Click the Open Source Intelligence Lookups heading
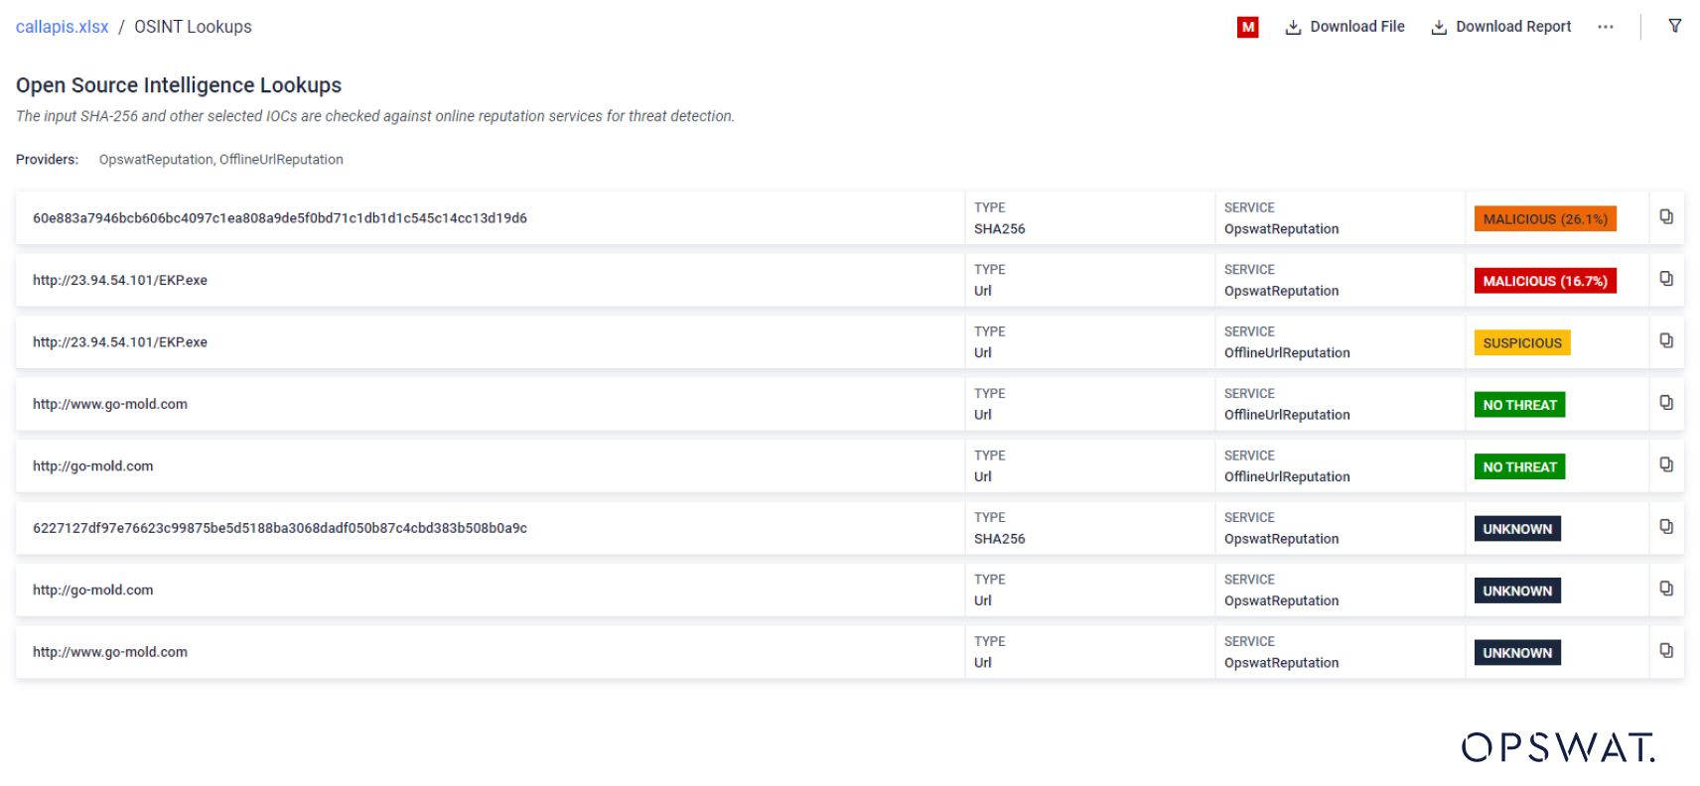The height and width of the screenshot is (786, 1700). [x=179, y=85]
